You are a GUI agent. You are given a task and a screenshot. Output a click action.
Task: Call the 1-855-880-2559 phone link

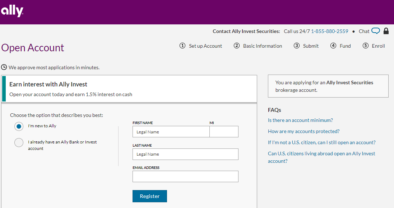(x=330, y=31)
